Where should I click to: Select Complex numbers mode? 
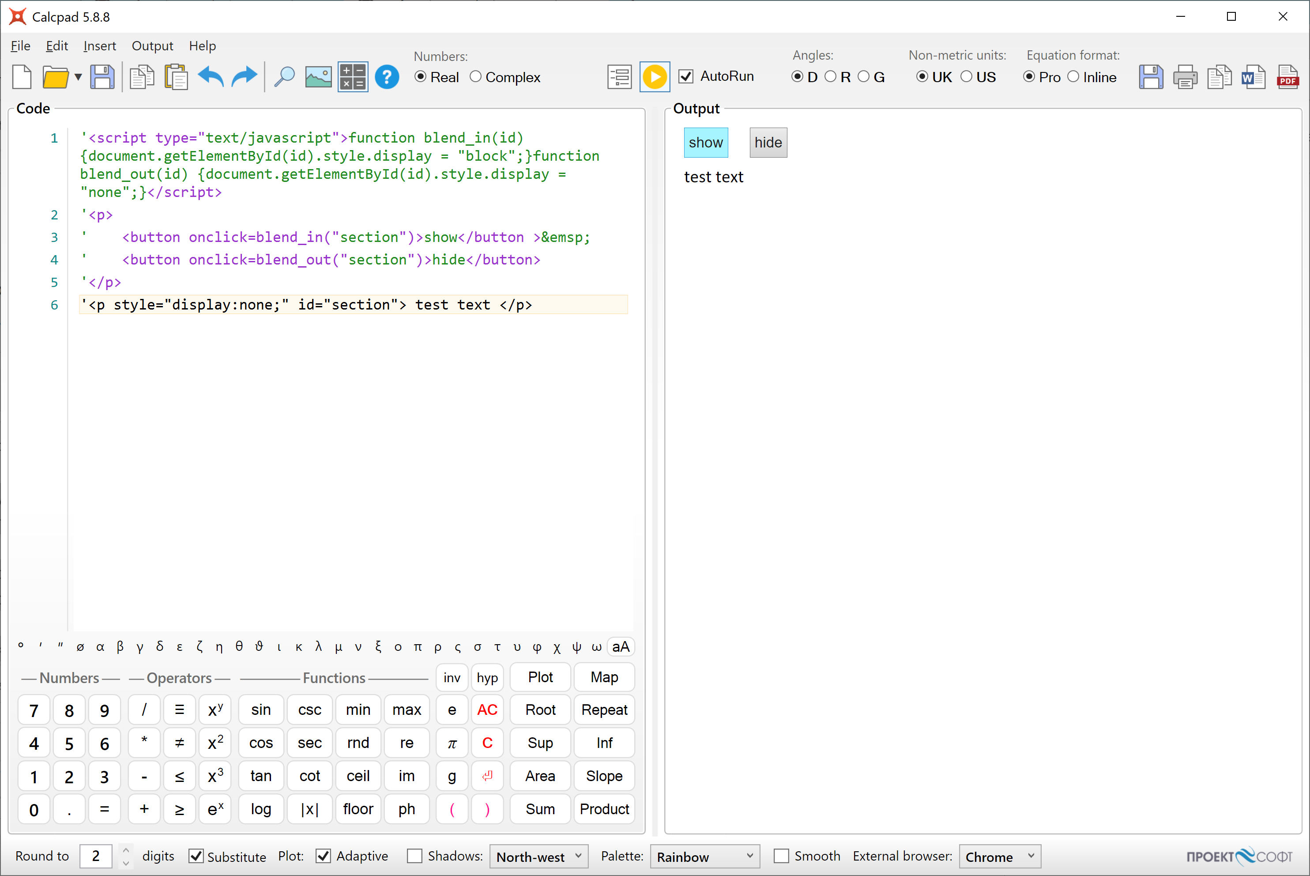474,77
